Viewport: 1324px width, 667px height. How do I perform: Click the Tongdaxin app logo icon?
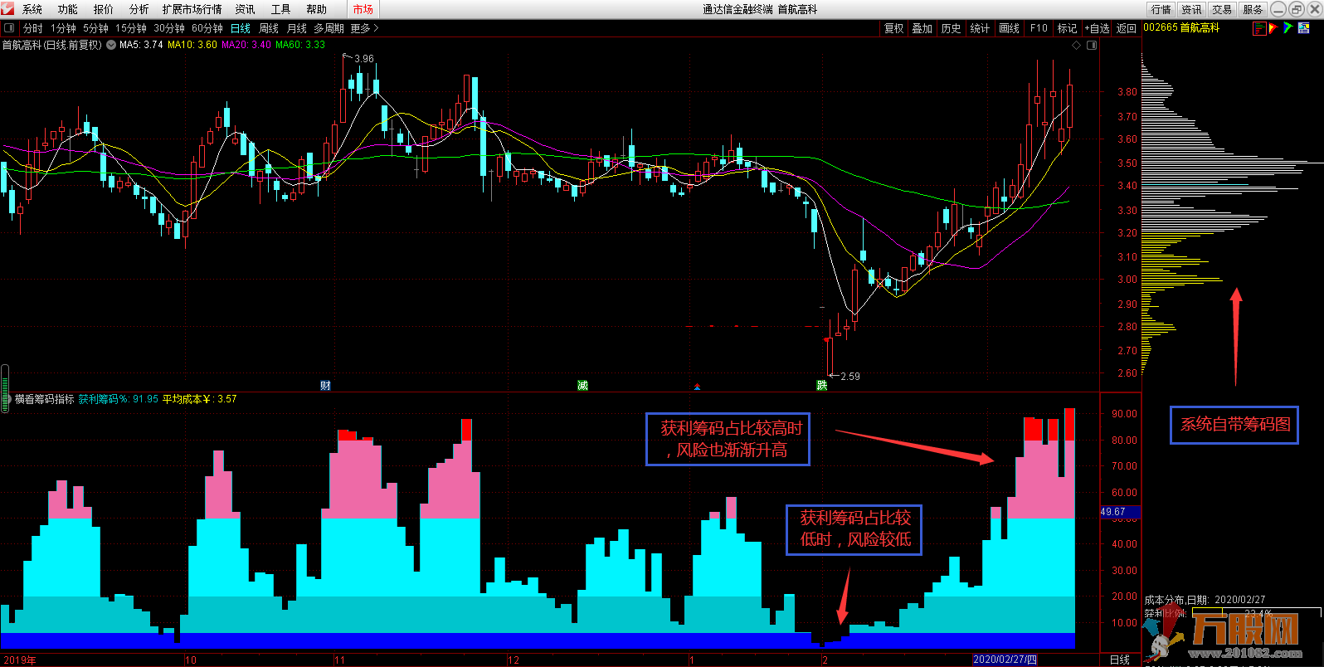coord(8,8)
